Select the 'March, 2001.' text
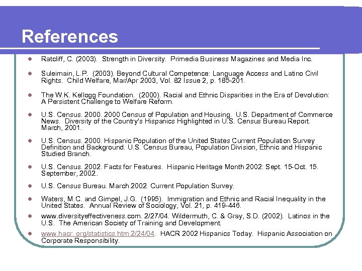 (x=61, y=127)
